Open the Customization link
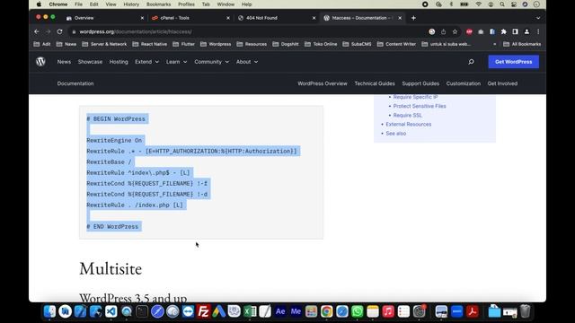The image size is (575, 323). click(x=464, y=83)
